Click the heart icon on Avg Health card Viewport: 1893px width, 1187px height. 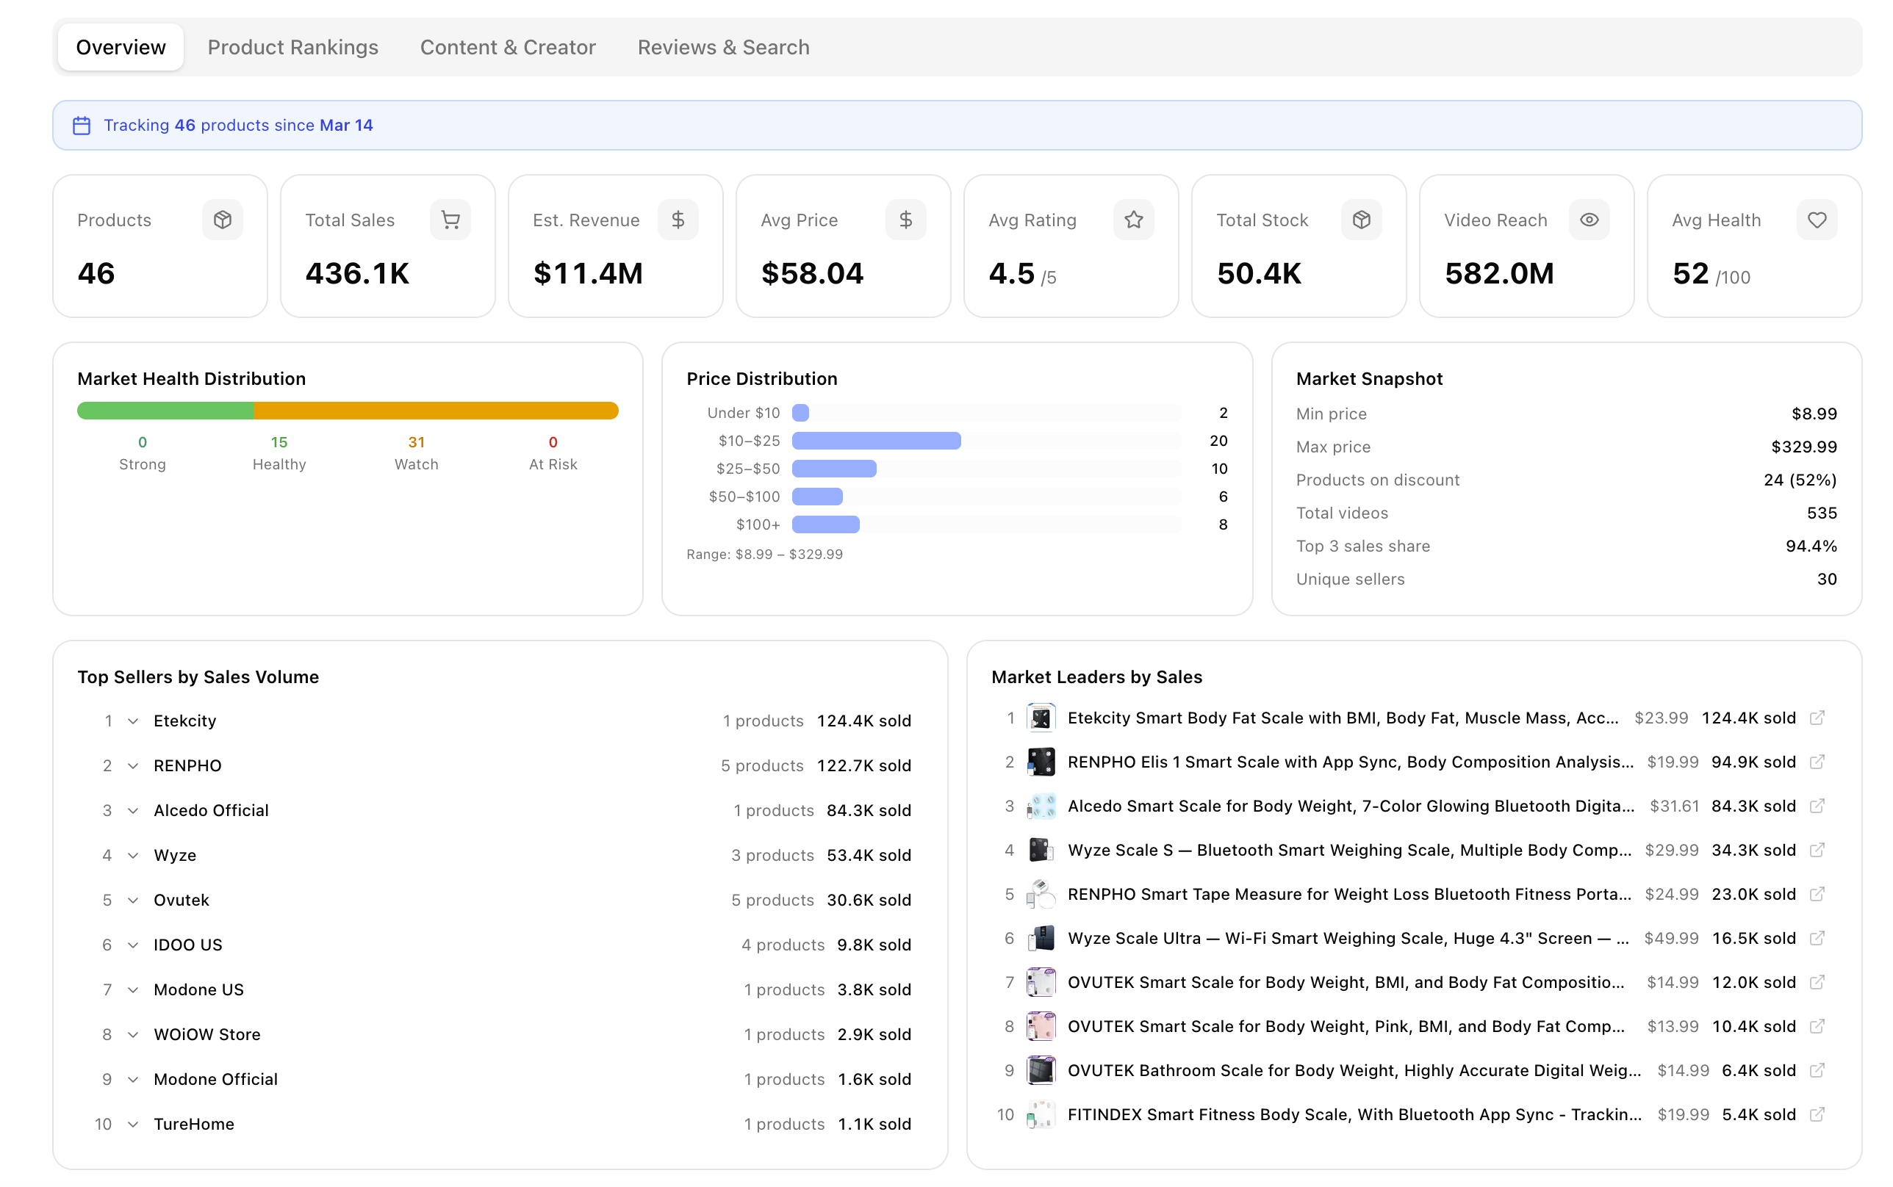point(1816,220)
